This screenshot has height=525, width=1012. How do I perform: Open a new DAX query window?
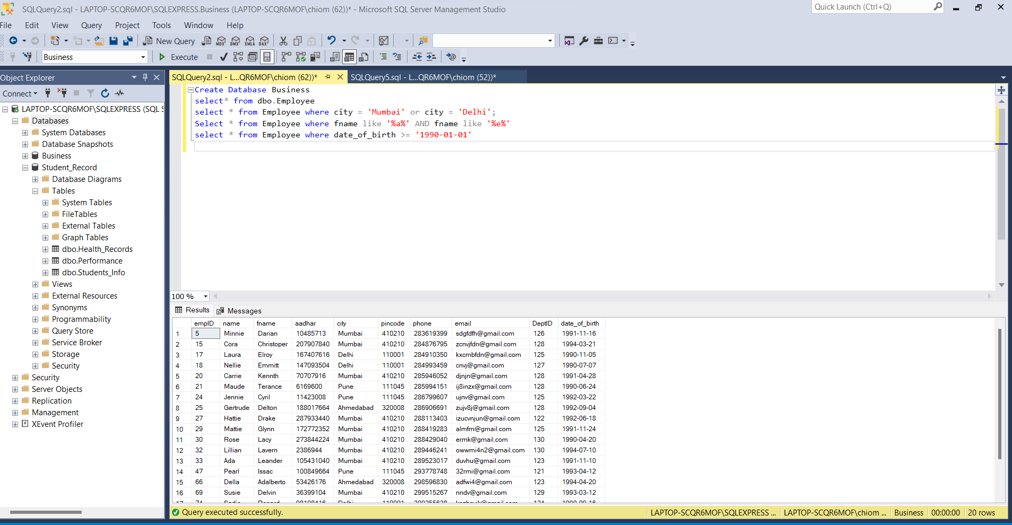click(264, 40)
